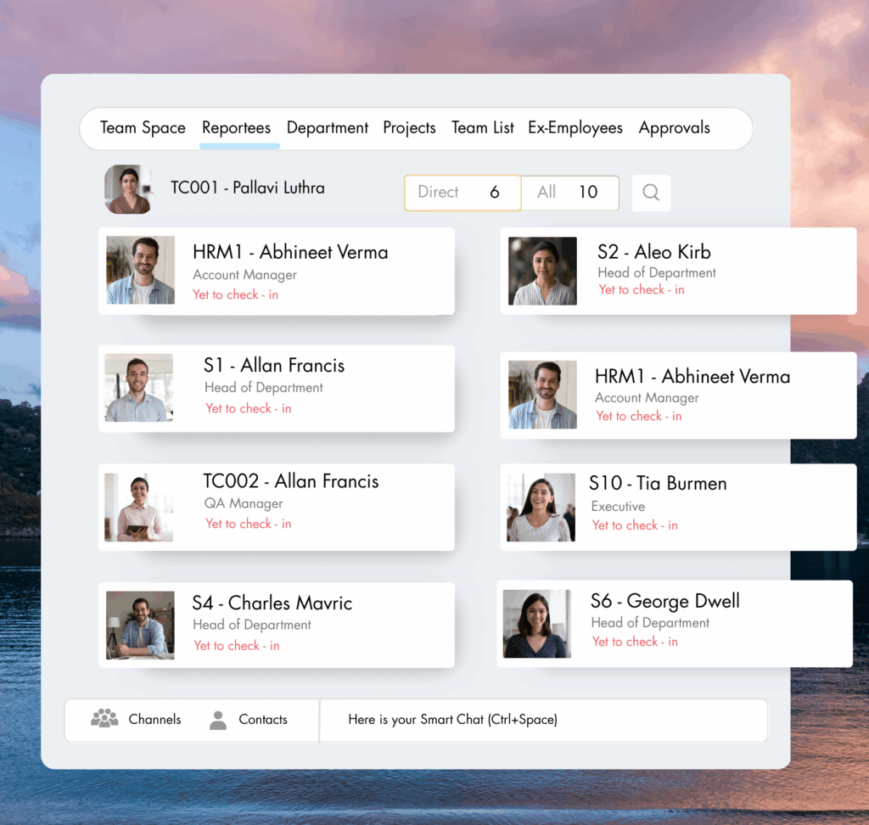Select the Reportees tab
The width and height of the screenshot is (869, 825).
coord(237,127)
